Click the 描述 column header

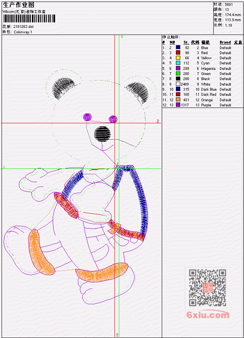pyautogui.click(x=205, y=42)
